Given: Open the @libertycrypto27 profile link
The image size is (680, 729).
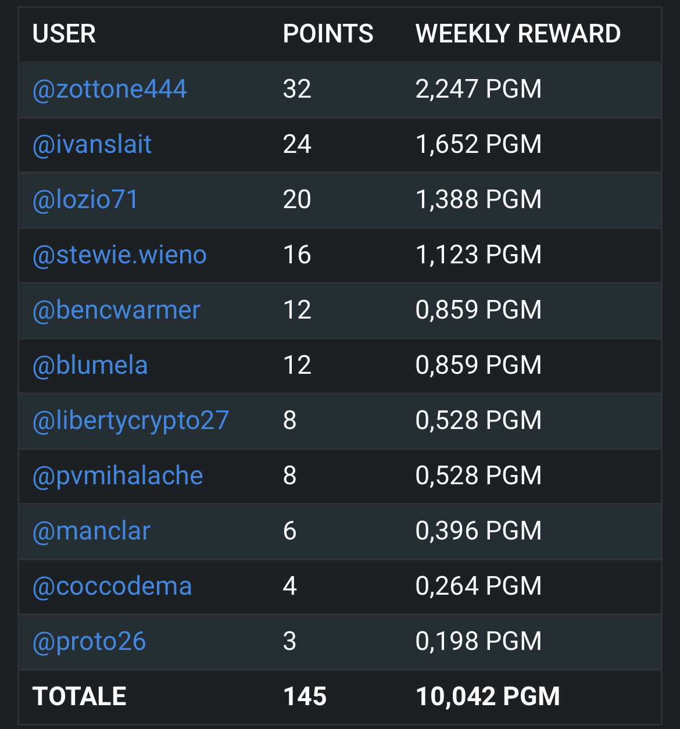Looking at the screenshot, I should [x=131, y=420].
